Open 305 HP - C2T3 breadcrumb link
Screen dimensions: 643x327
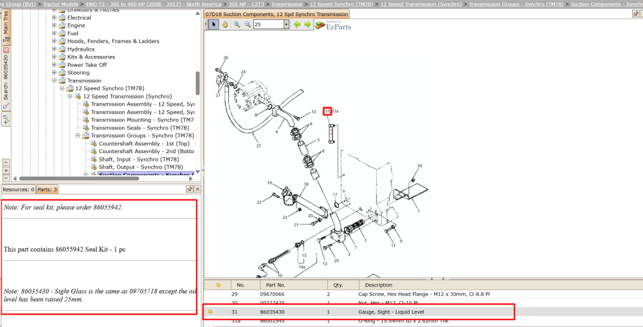[246, 4]
